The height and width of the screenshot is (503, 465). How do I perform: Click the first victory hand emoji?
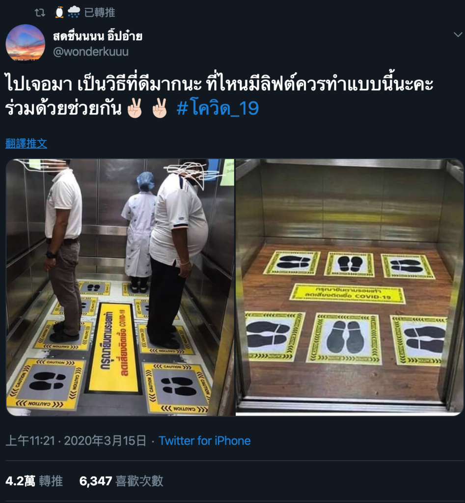[x=135, y=108]
